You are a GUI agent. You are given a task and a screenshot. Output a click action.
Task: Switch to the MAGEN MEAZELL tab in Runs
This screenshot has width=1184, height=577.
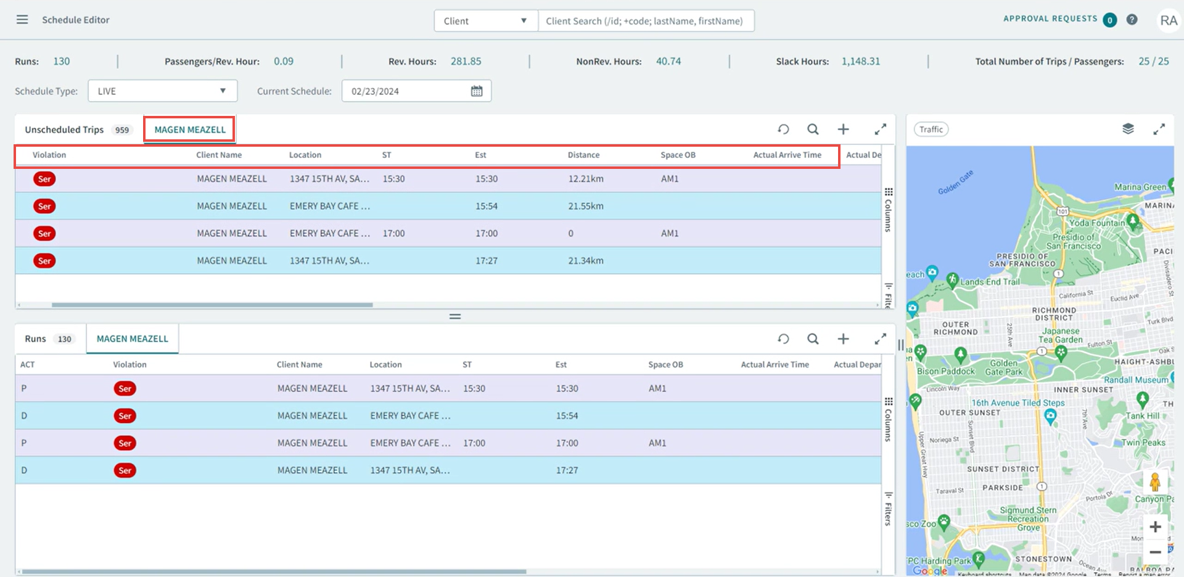132,338
